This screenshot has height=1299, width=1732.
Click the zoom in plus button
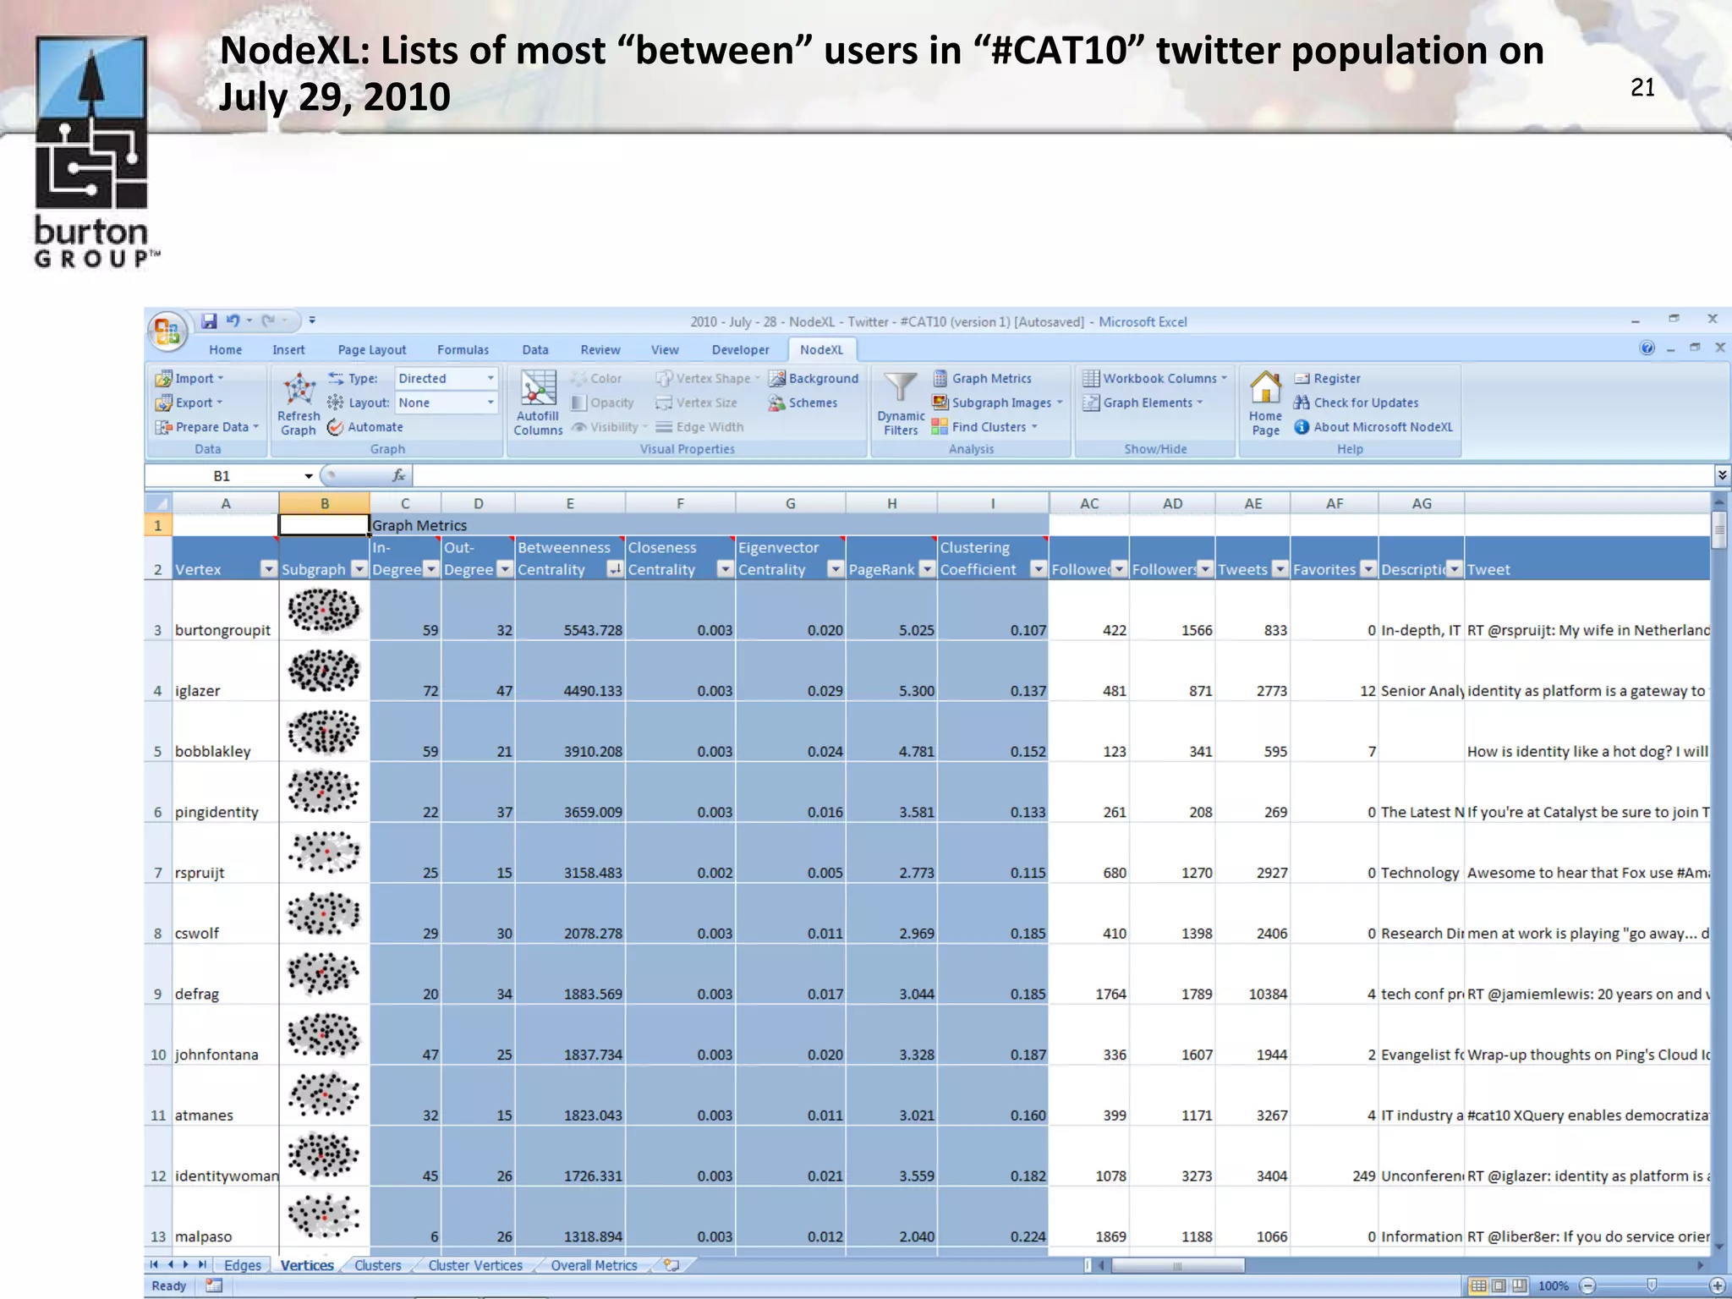click(1717, 1285)
